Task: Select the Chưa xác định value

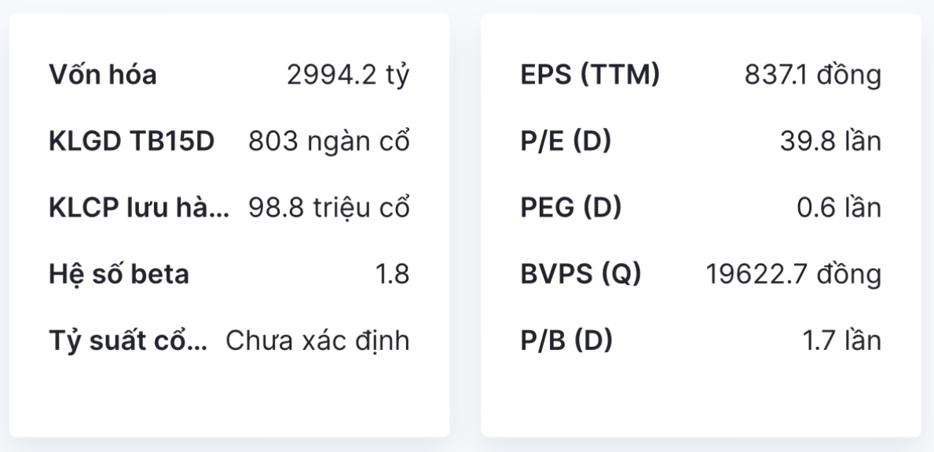Action: pyautogui.click(x=317, y=341)
